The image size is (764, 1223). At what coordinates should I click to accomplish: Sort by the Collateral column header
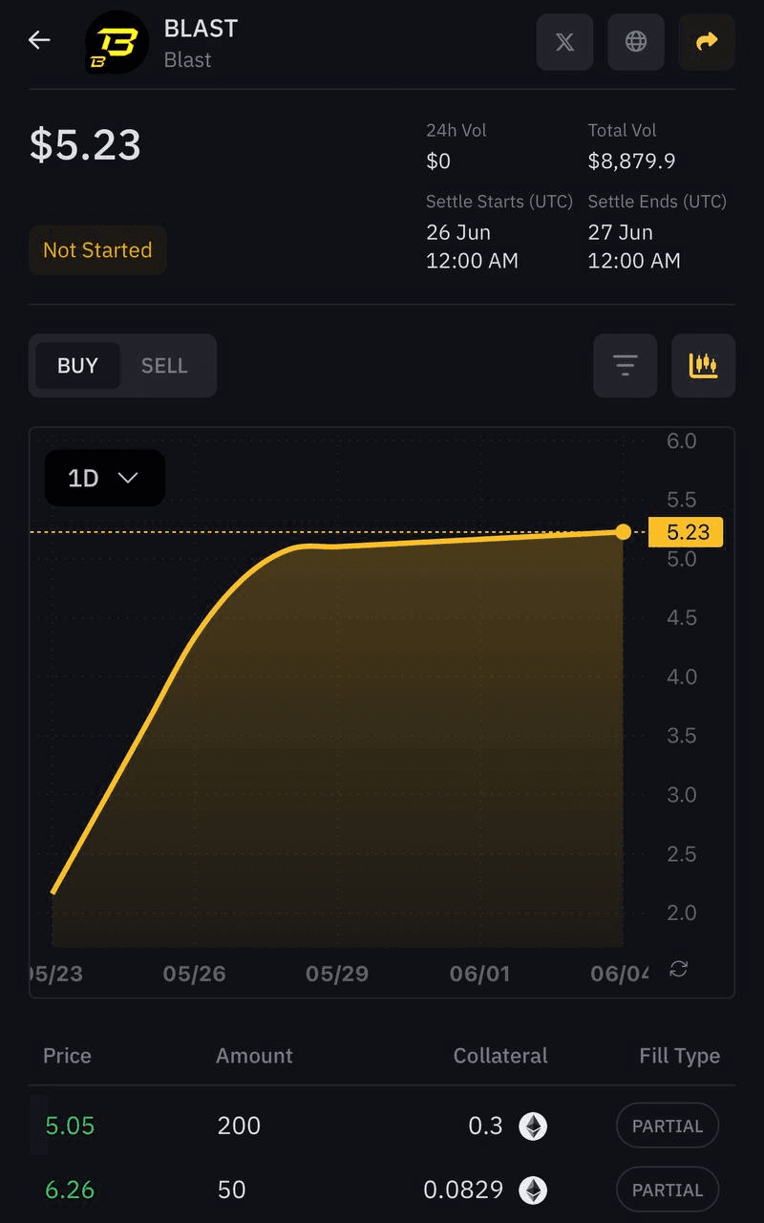(500, 1056)
